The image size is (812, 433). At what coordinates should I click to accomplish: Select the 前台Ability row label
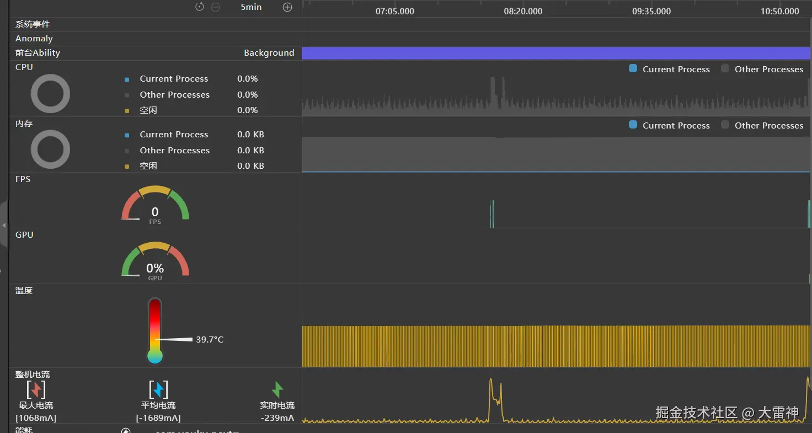point(38,53)
